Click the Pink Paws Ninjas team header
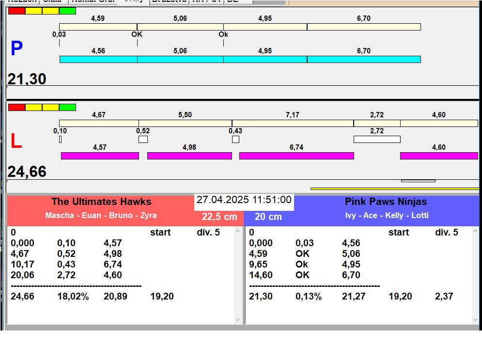482x347 pixels. coord(386,202)
